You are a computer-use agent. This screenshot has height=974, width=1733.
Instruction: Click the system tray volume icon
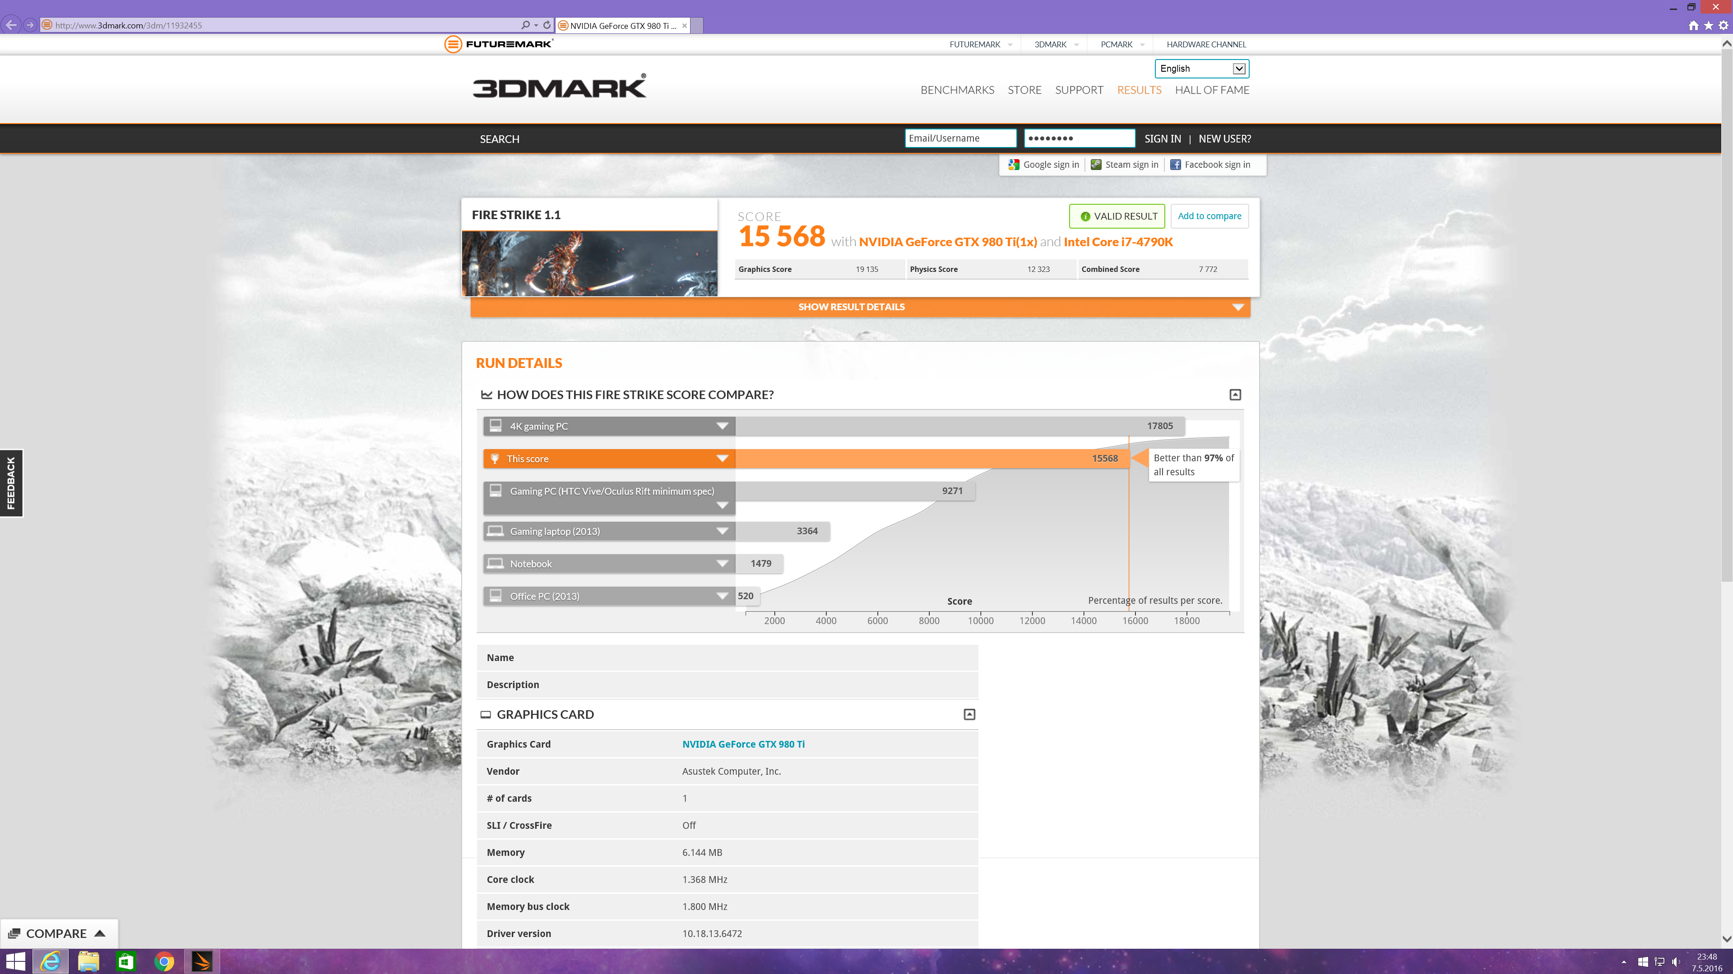pos(1675,961)
